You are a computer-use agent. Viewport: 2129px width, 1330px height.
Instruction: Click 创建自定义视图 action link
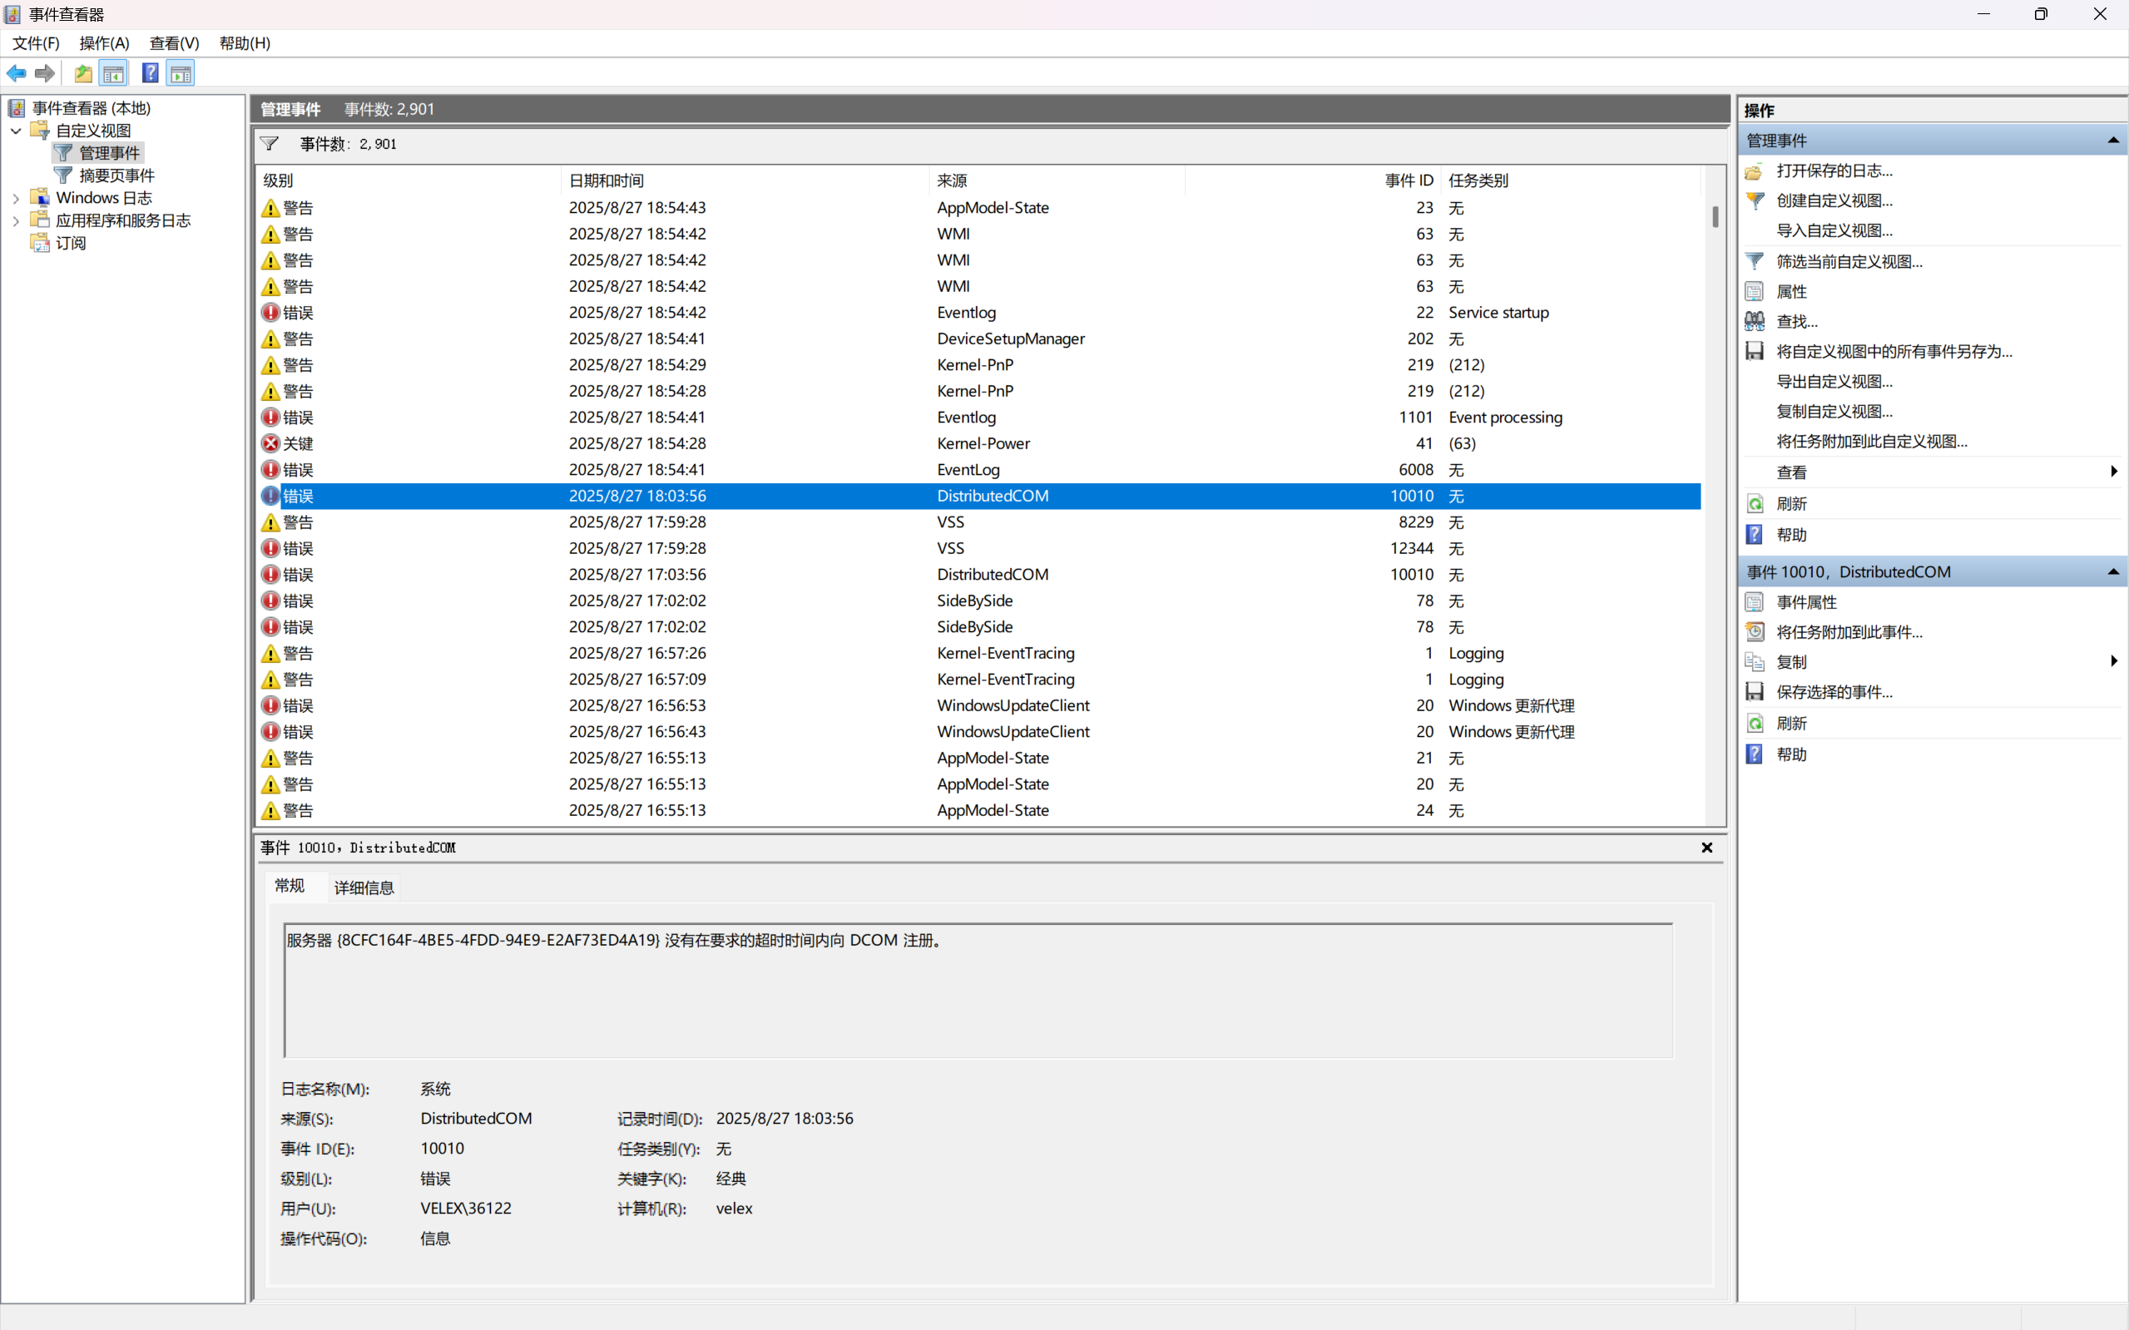[x=1834, y=200]
